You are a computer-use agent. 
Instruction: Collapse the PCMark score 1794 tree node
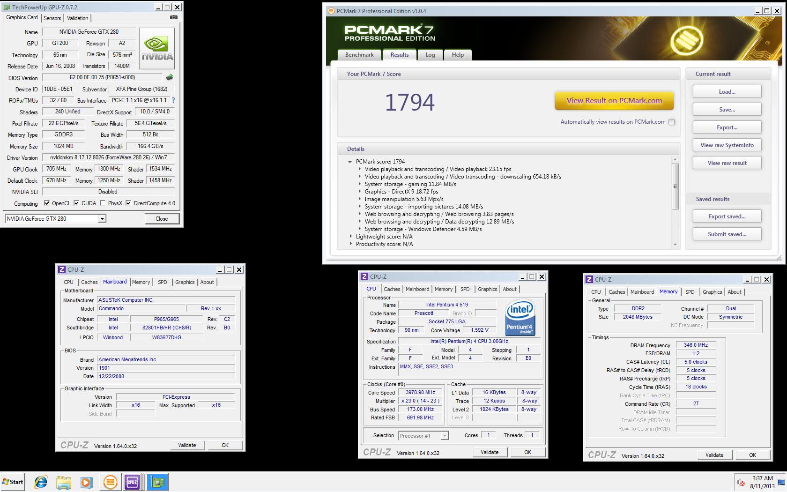point(350,162)
